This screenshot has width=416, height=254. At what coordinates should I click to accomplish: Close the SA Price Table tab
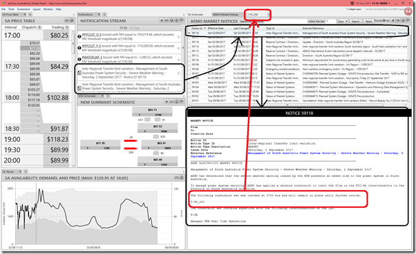(x=25, y=14)
